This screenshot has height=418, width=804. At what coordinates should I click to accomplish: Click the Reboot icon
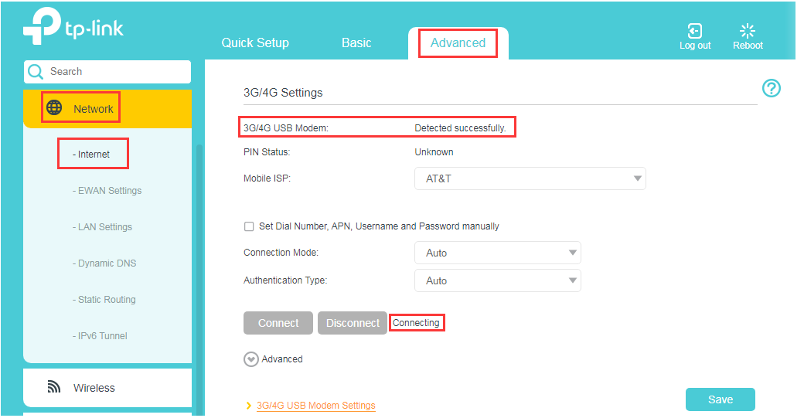[x=748, y=31]
